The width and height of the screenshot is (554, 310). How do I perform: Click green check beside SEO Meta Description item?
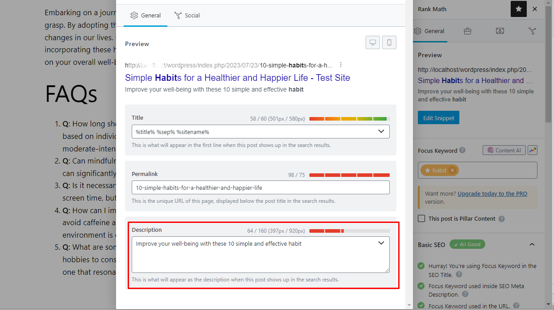pos(421,286)
